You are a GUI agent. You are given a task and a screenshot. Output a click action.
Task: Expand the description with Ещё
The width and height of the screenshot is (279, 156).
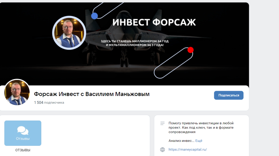coord(199,141)
